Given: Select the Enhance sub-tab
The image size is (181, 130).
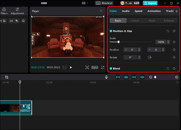Looking at the screenshot, I should click(x=169, y=20).
